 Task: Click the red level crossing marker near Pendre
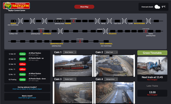(74, 21)
